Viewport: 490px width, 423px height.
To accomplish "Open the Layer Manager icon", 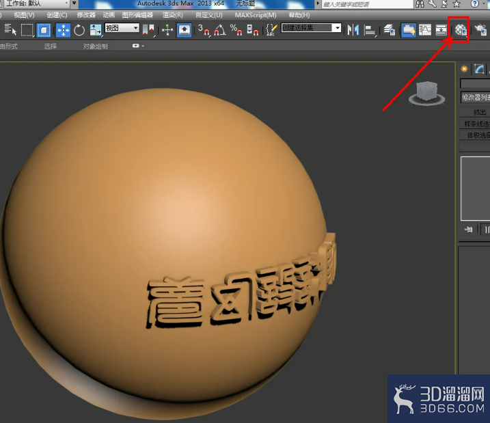I will click(x=389, y=30).
